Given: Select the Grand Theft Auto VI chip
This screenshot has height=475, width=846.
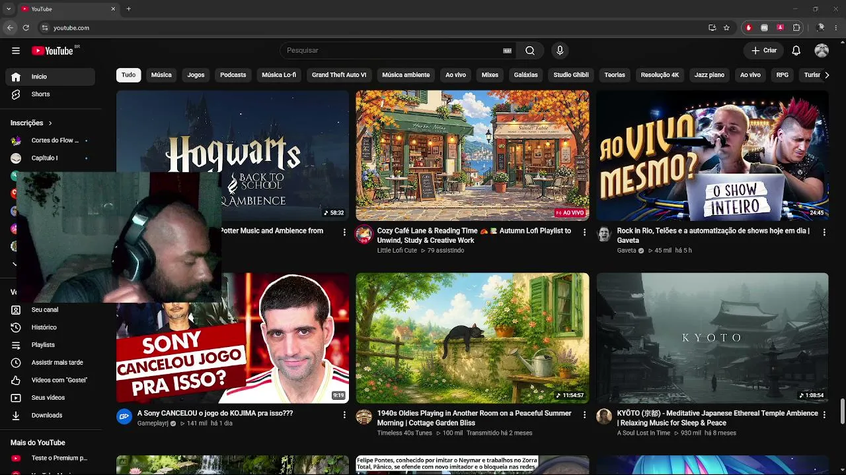Looking at the screenshot, I should click(339, 75).
